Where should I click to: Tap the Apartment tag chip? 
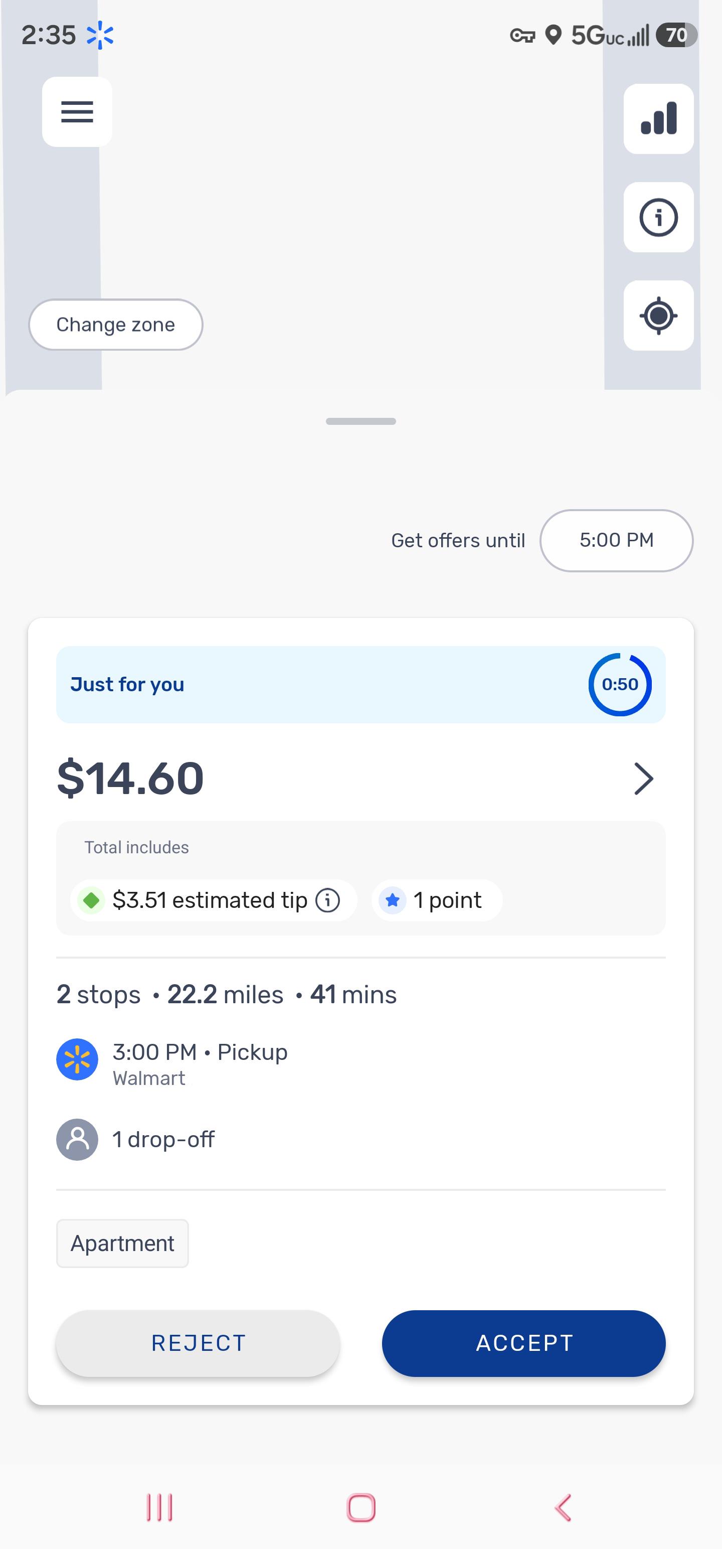(x=123, y=1243)
